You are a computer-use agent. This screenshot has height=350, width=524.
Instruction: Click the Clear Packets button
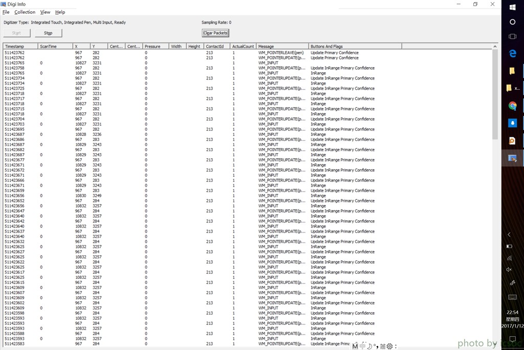[215, 33]
